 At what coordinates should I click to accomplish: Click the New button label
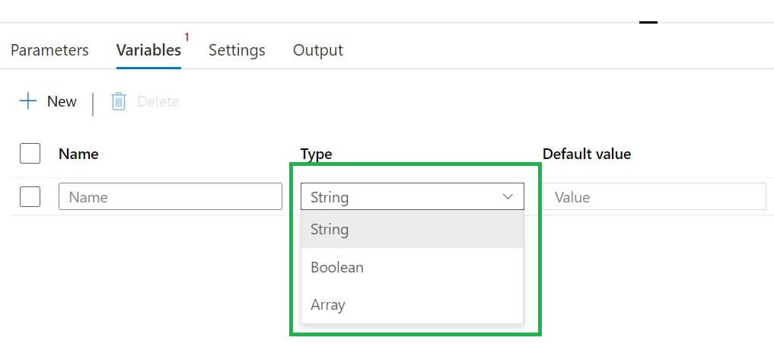click(x=62, y=101)
